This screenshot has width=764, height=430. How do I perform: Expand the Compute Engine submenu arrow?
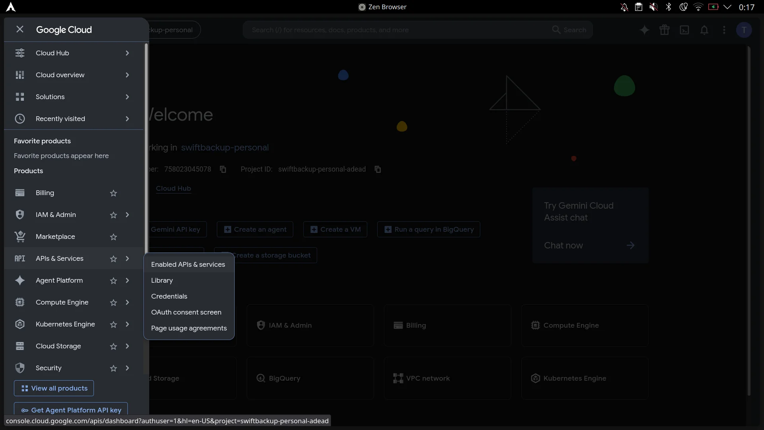tap(127, 302)
